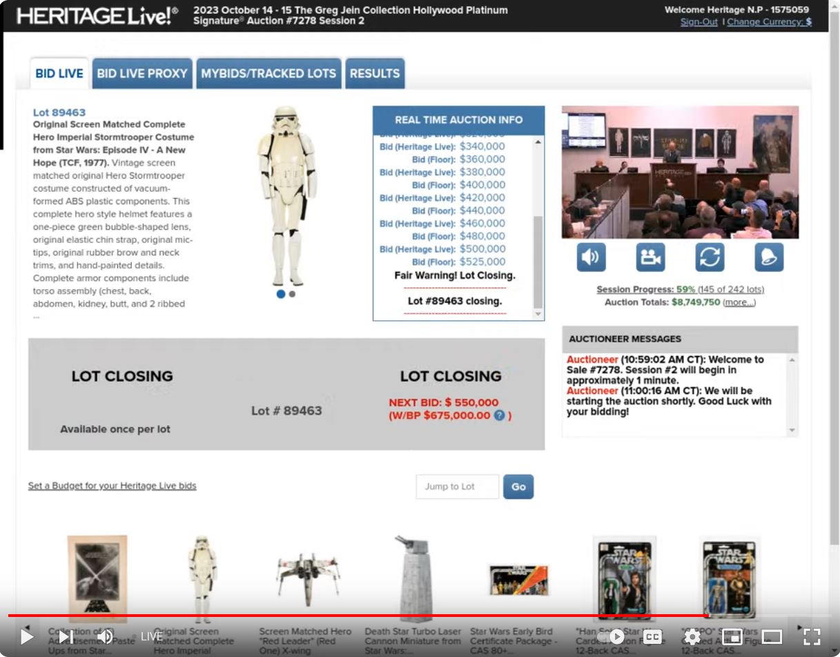Screen dimensions: 840x657
Task: Turn on closed captions CC
Action: [653, 636]
